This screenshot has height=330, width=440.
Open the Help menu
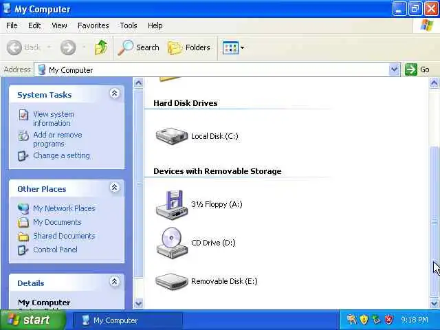pos(155,25)
